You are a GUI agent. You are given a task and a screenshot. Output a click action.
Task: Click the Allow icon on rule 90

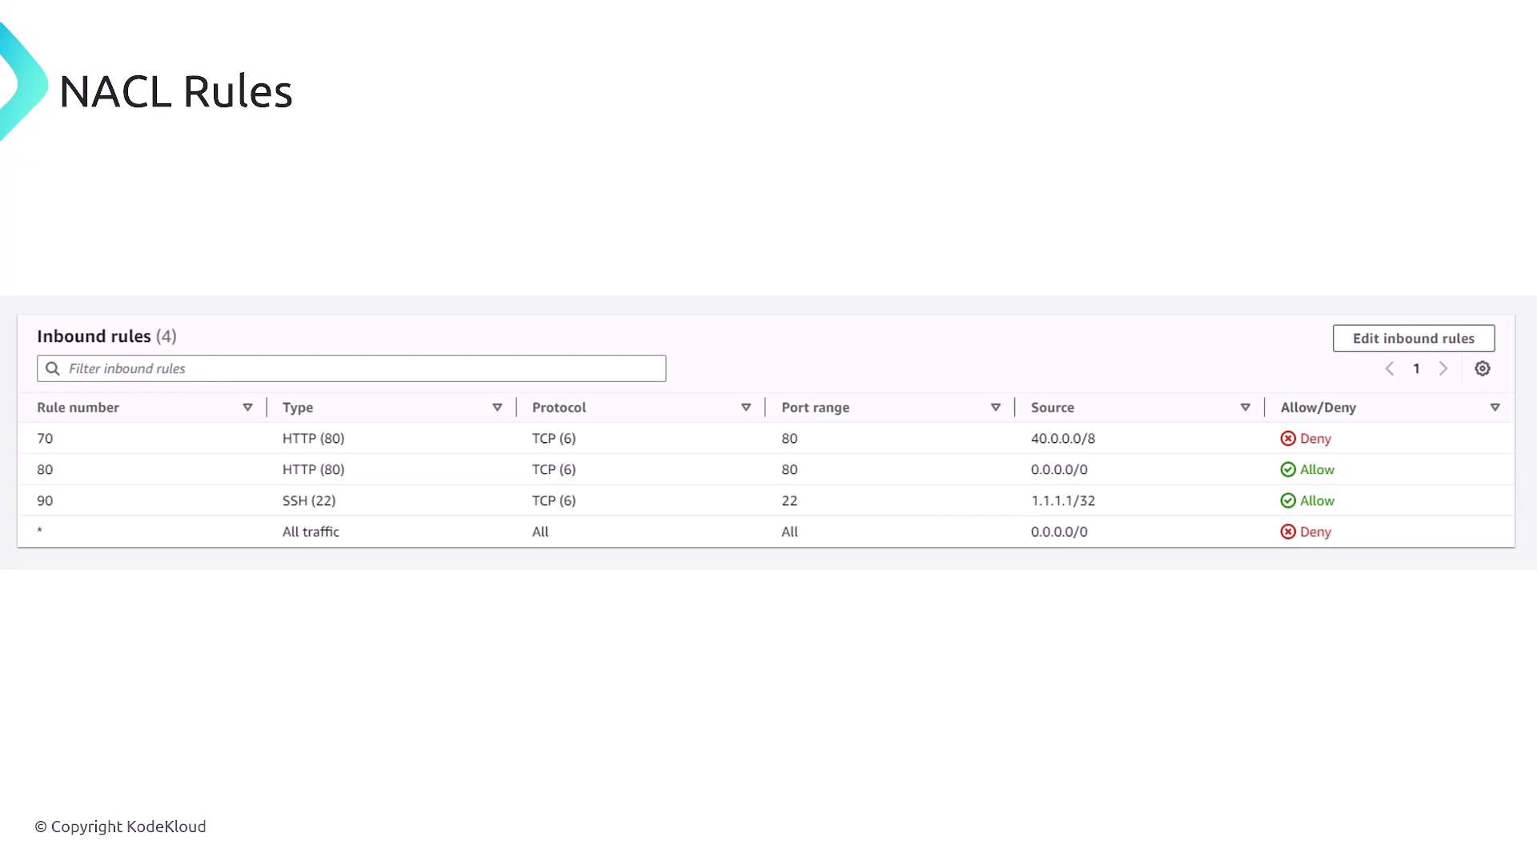click(x=1287, y=501)
